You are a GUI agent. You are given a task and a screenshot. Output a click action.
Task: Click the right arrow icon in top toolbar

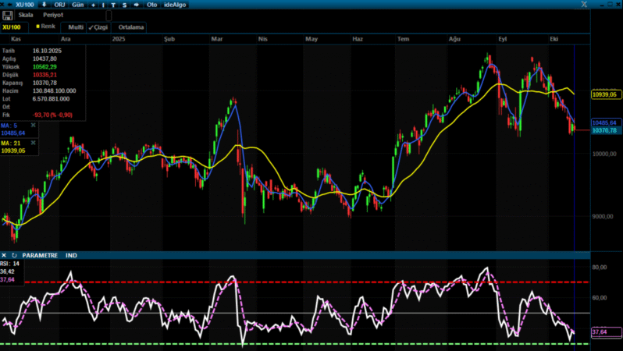click(x=136, y=5)
